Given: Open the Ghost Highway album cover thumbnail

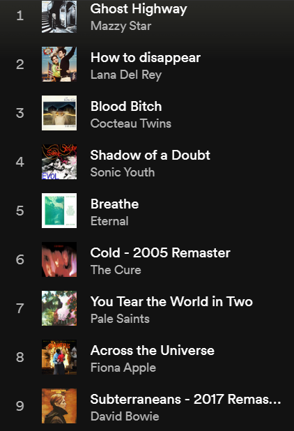Looking at the screenshot, I should [59, 17].
